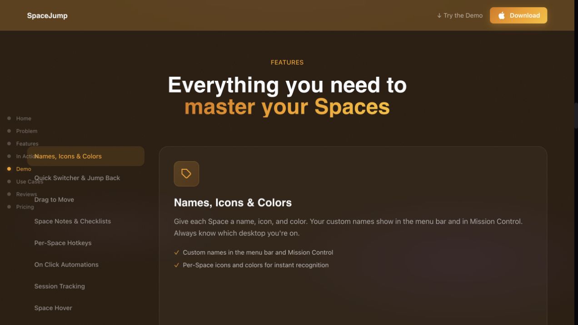Select the Space Hover tab

(x=86, y=308)
